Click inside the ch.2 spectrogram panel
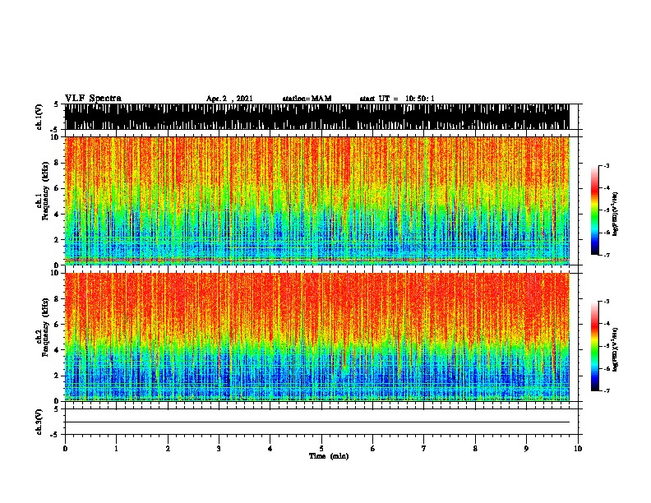The image size is (651, 503). click(x=317, y=337)
